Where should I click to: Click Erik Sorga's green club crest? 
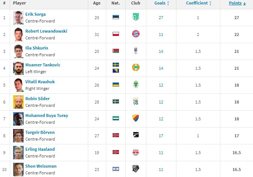[x=136, y=17]
